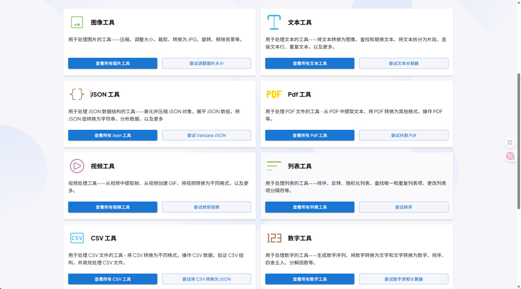Click the 文本工具 heading
Screen dimensions: 521x289
pos(300,23)
